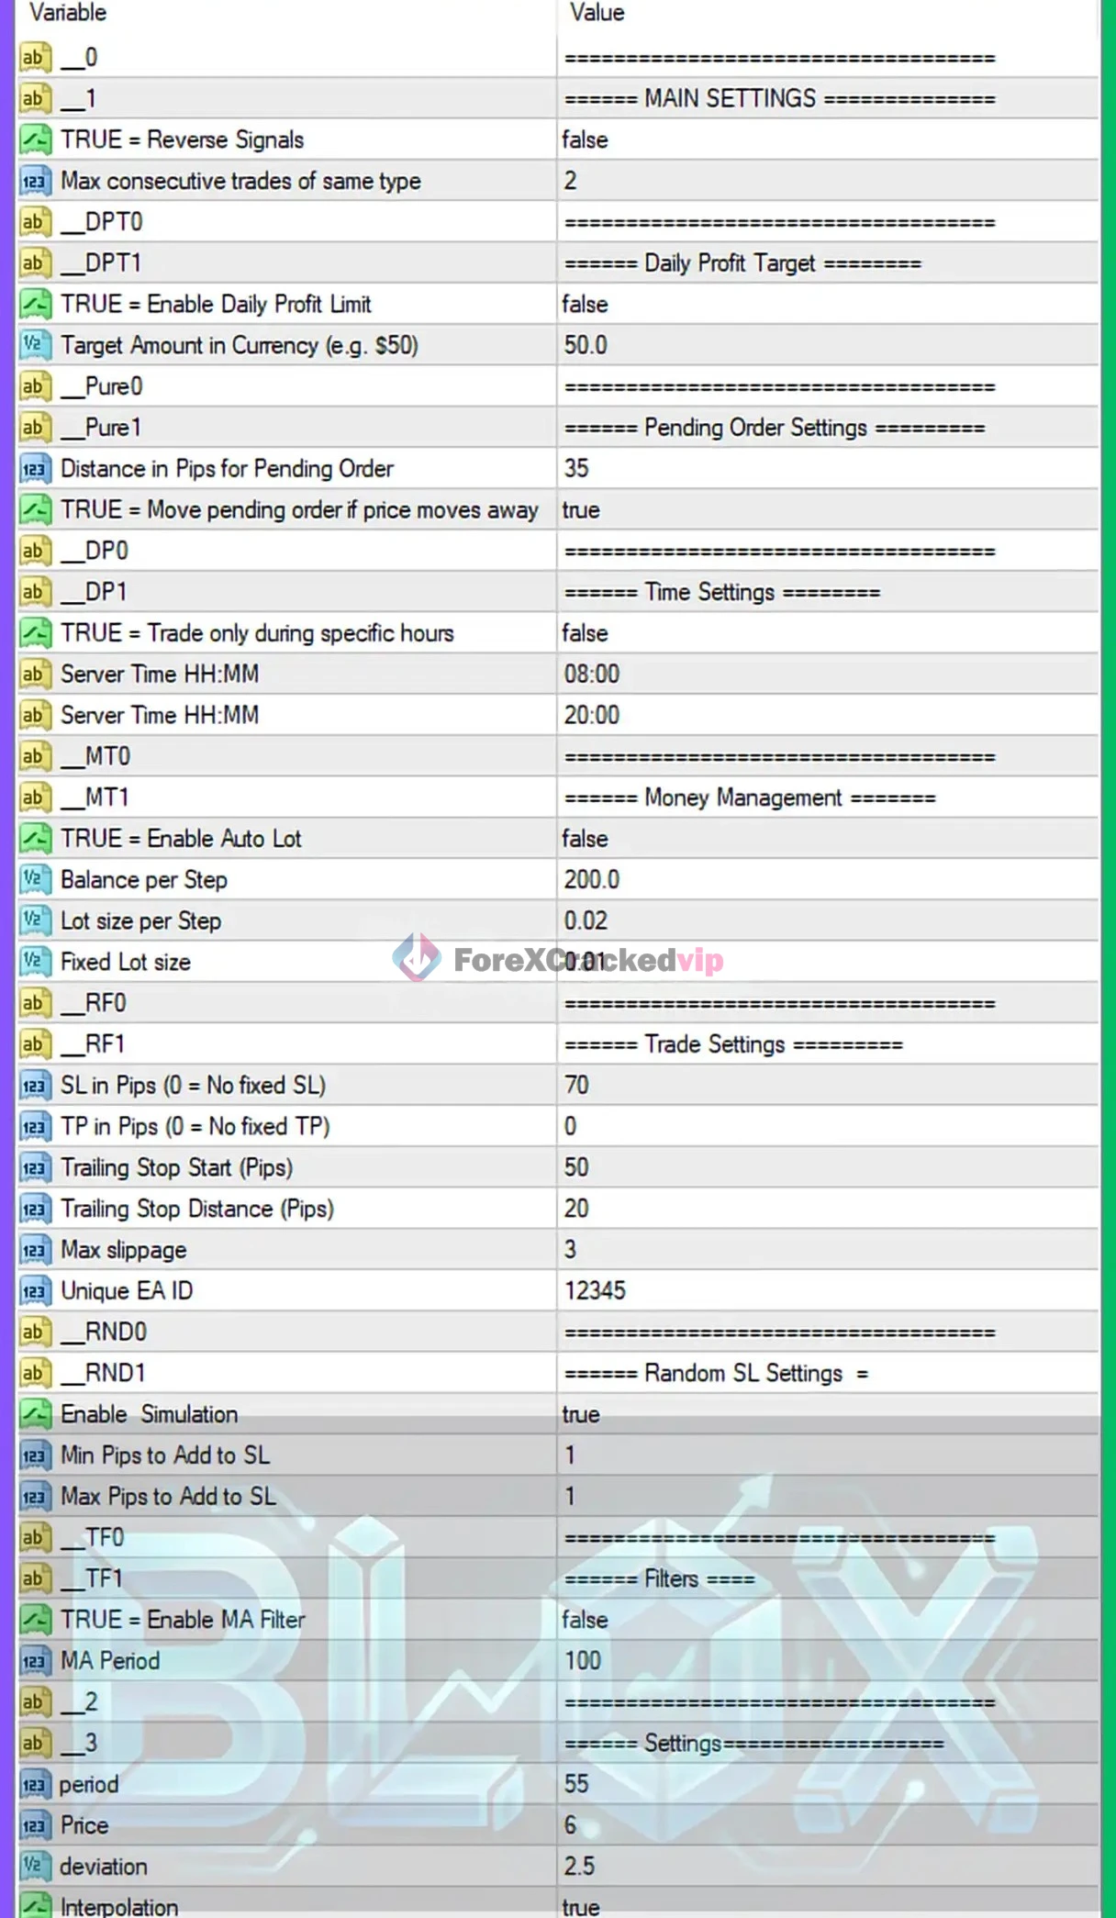Click the Variable column header

[68, 13]
